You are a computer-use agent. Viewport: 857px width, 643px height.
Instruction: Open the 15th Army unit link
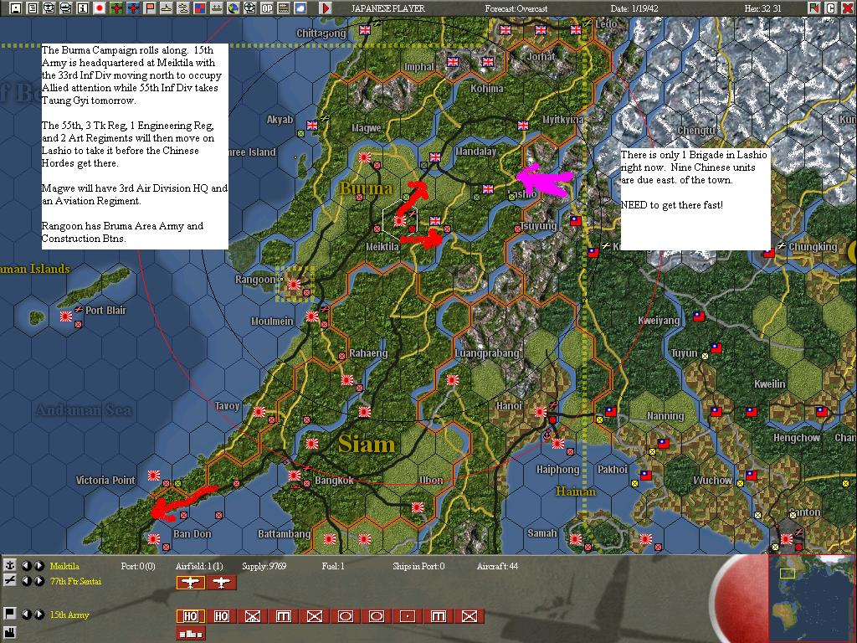[x=69, y=615]
